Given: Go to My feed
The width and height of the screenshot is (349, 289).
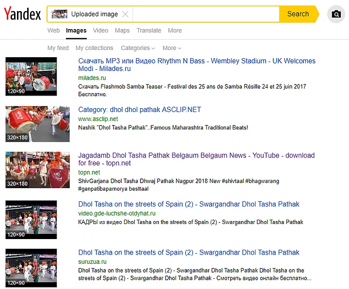Looking at the screenshot, I should click(x=58, y=48).
